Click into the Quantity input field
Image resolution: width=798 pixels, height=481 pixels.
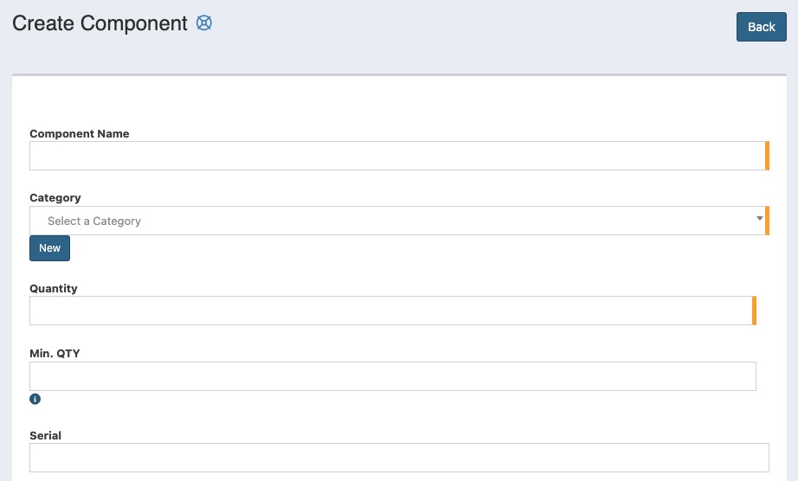[389, 311]
